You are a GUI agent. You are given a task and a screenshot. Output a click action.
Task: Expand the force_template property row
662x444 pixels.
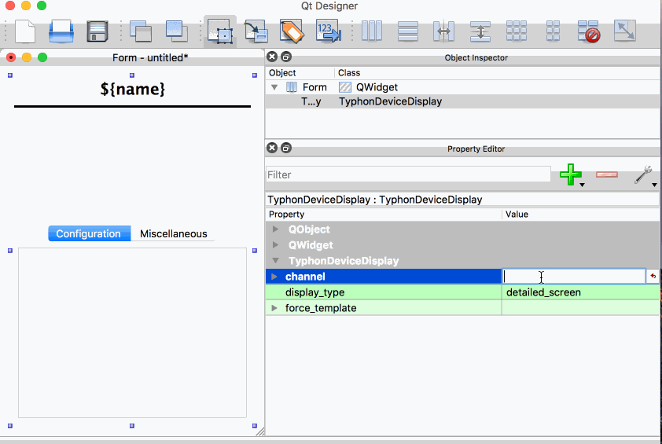(x=274, y=308)
